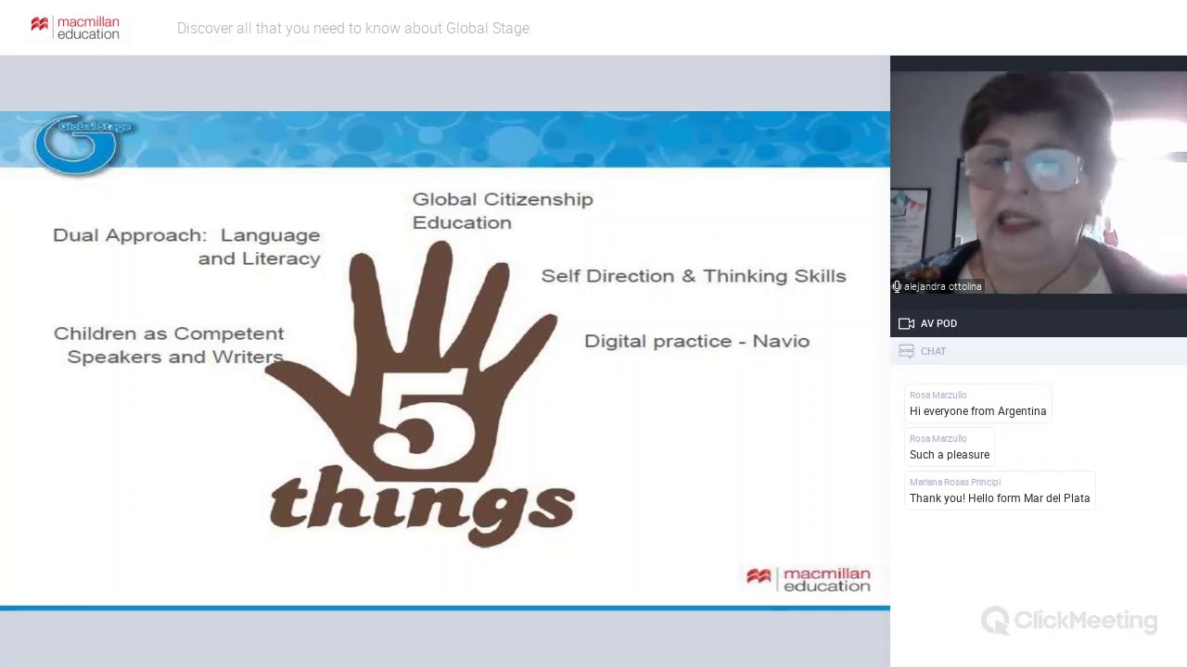
Task: Click 'Digital practice - Navio' slide text
Action: pyautogui.click(x=696, y=341)
